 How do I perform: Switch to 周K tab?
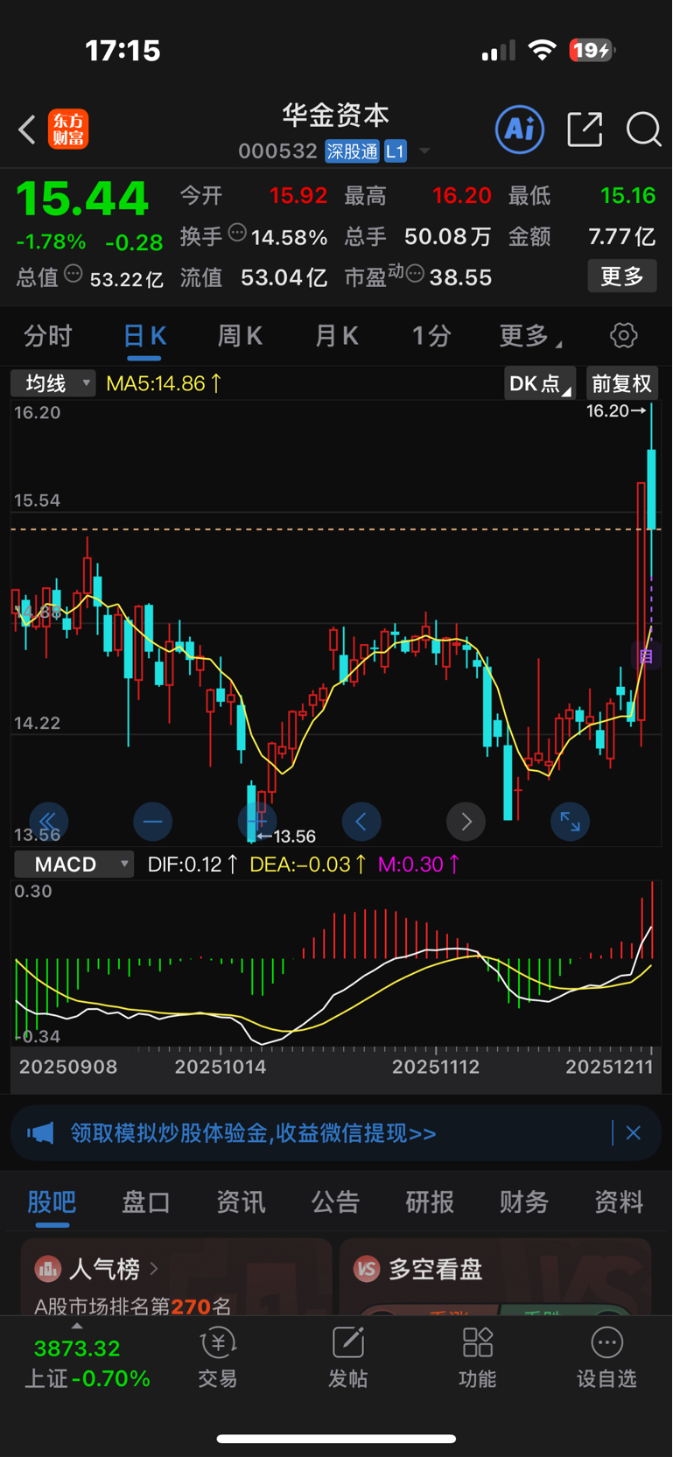pyautogui.click(x=240, y=335)
